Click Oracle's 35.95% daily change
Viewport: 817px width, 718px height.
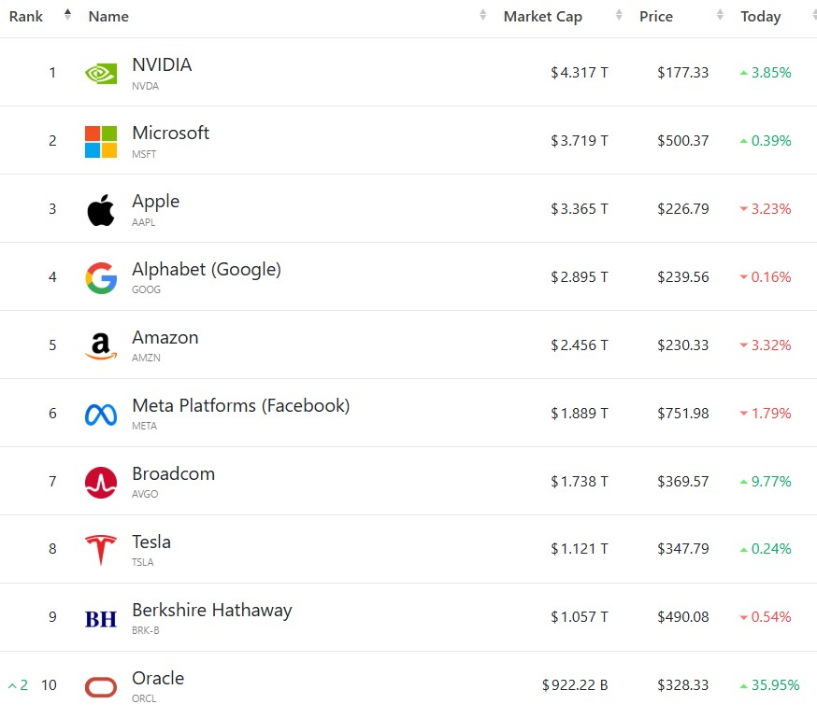pyautogui.click(x=769, y=684)
